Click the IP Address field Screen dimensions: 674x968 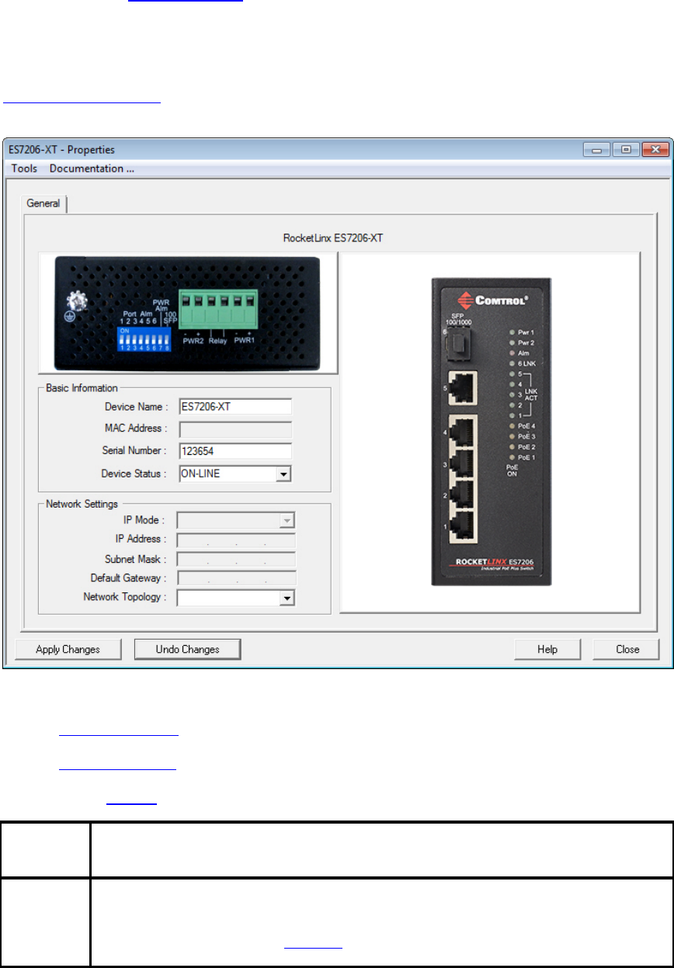(236, 540)
